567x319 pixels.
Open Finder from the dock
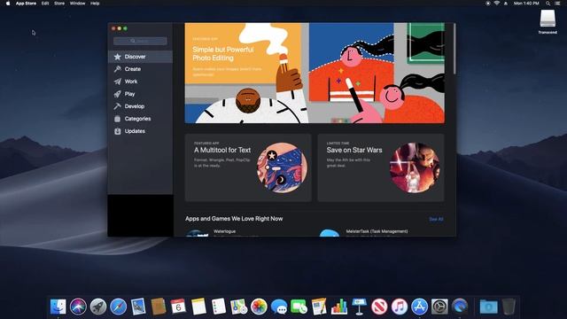point(58,307)
